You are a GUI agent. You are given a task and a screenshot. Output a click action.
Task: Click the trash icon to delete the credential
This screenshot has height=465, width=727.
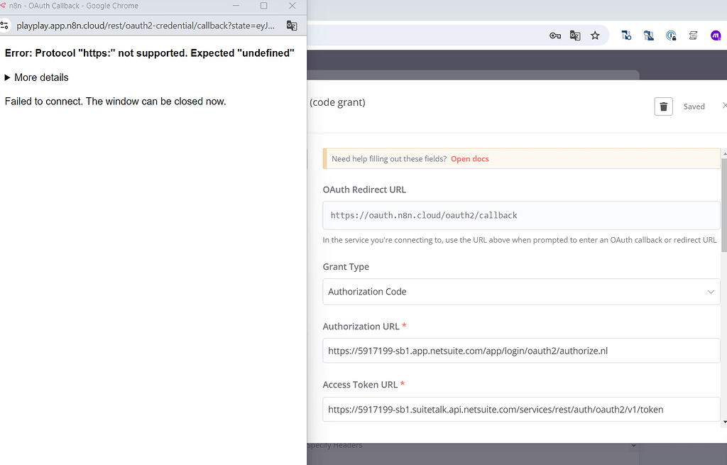tap(663, 106)
